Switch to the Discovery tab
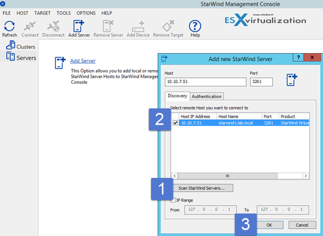This screenshot has height=236, width=323. click(177, 96)
